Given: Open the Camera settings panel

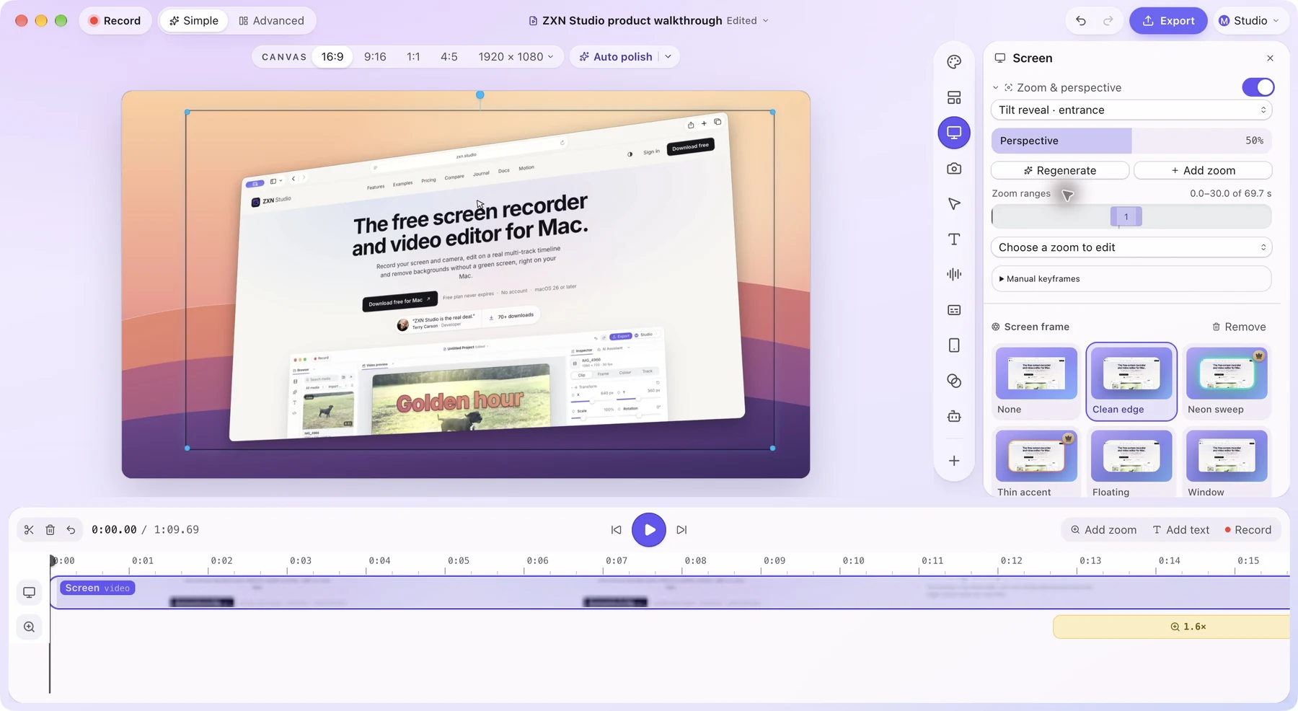Looking at the screenshot, I should coord(954,168).
